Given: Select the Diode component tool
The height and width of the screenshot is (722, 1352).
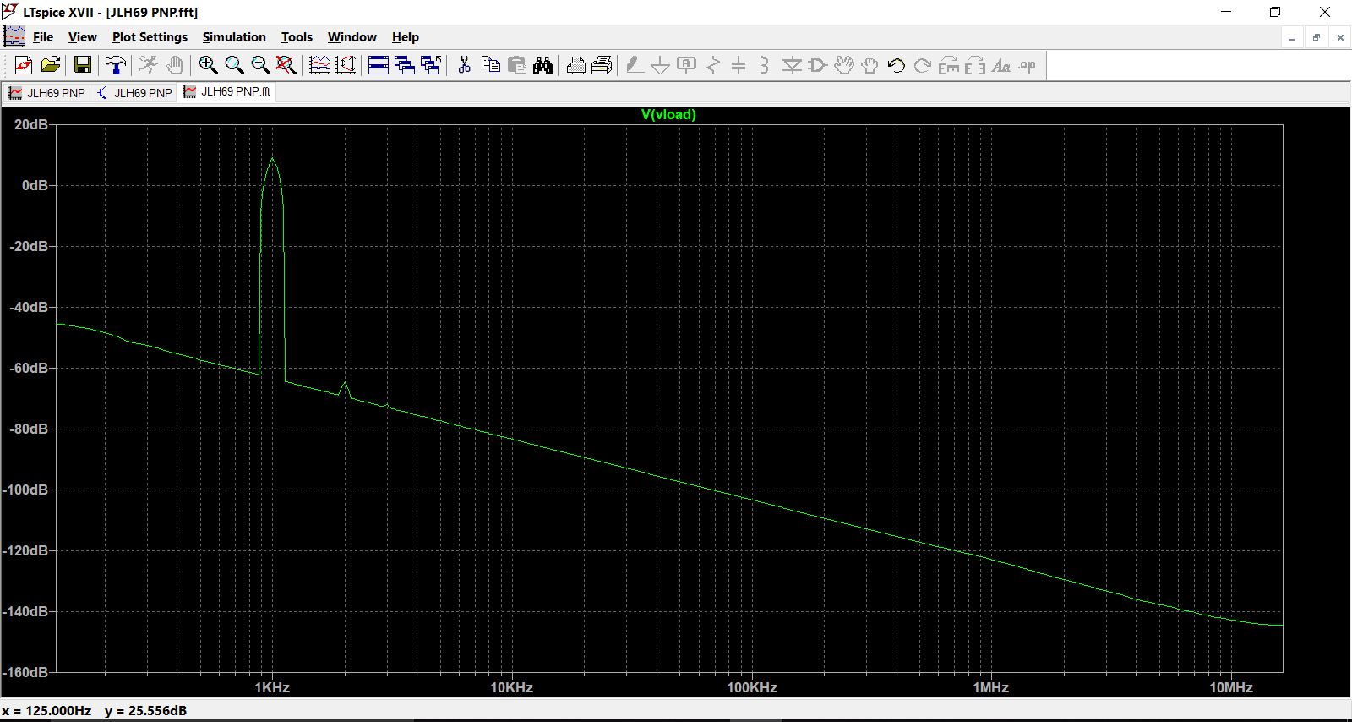Looking at the screenshot, I should 792,65.
